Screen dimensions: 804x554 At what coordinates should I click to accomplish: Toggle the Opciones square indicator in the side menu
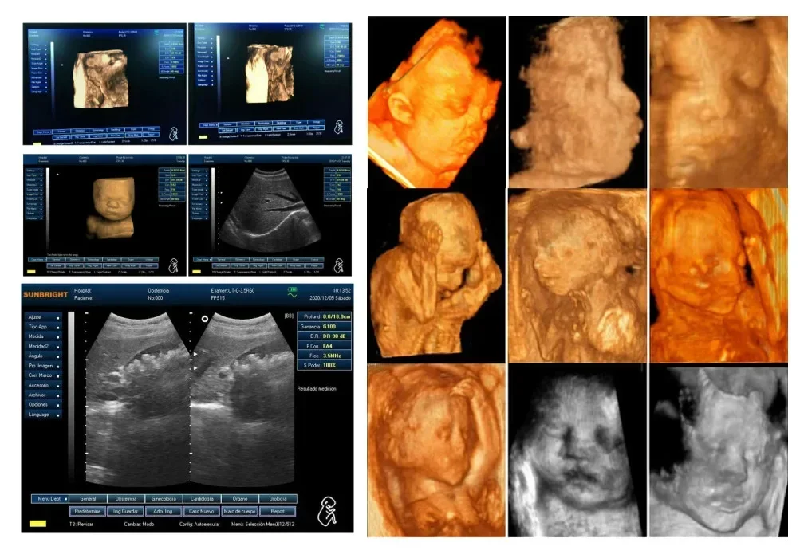point(57,405)
